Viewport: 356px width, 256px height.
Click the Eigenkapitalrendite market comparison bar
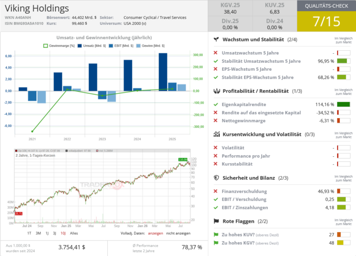click(x=343, y=105)
